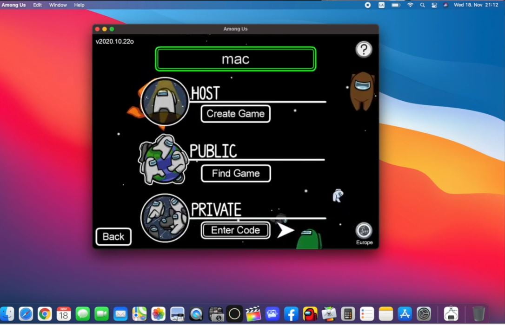505x325 pixels.
Task: Open the Among Us menu
Action: click(13, 5)
